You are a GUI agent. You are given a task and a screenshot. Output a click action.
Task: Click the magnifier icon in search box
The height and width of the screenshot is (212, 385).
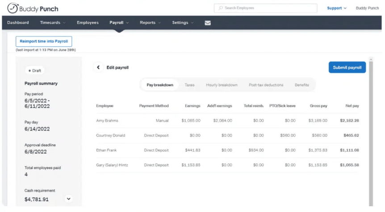pos(221,8)
